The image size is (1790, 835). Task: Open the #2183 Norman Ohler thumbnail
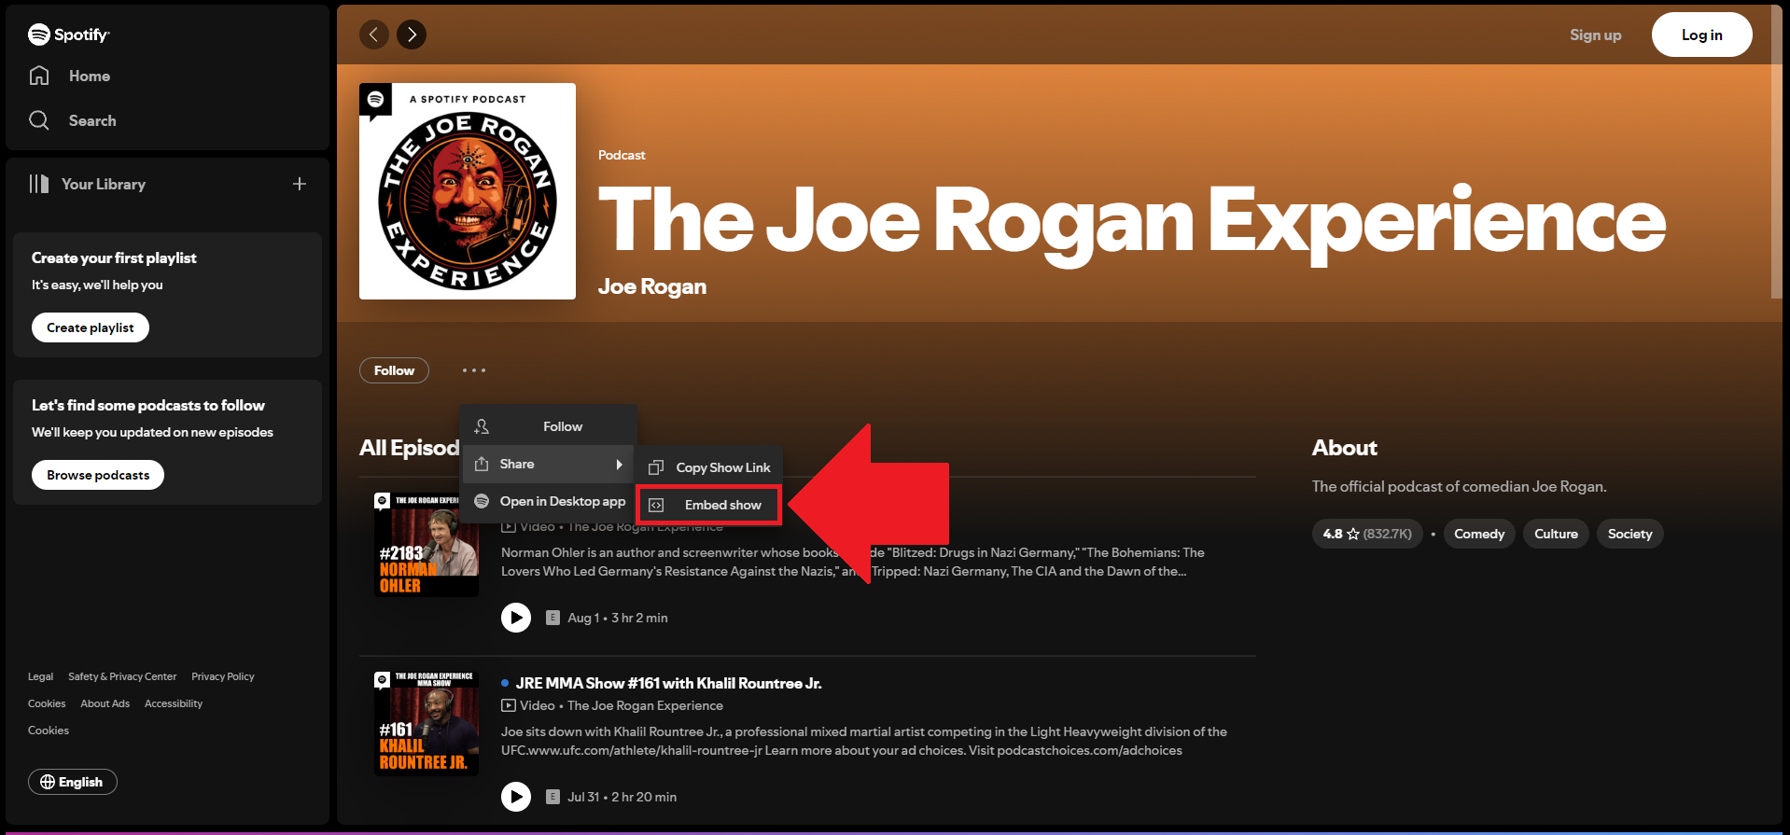tap(427, 545)
